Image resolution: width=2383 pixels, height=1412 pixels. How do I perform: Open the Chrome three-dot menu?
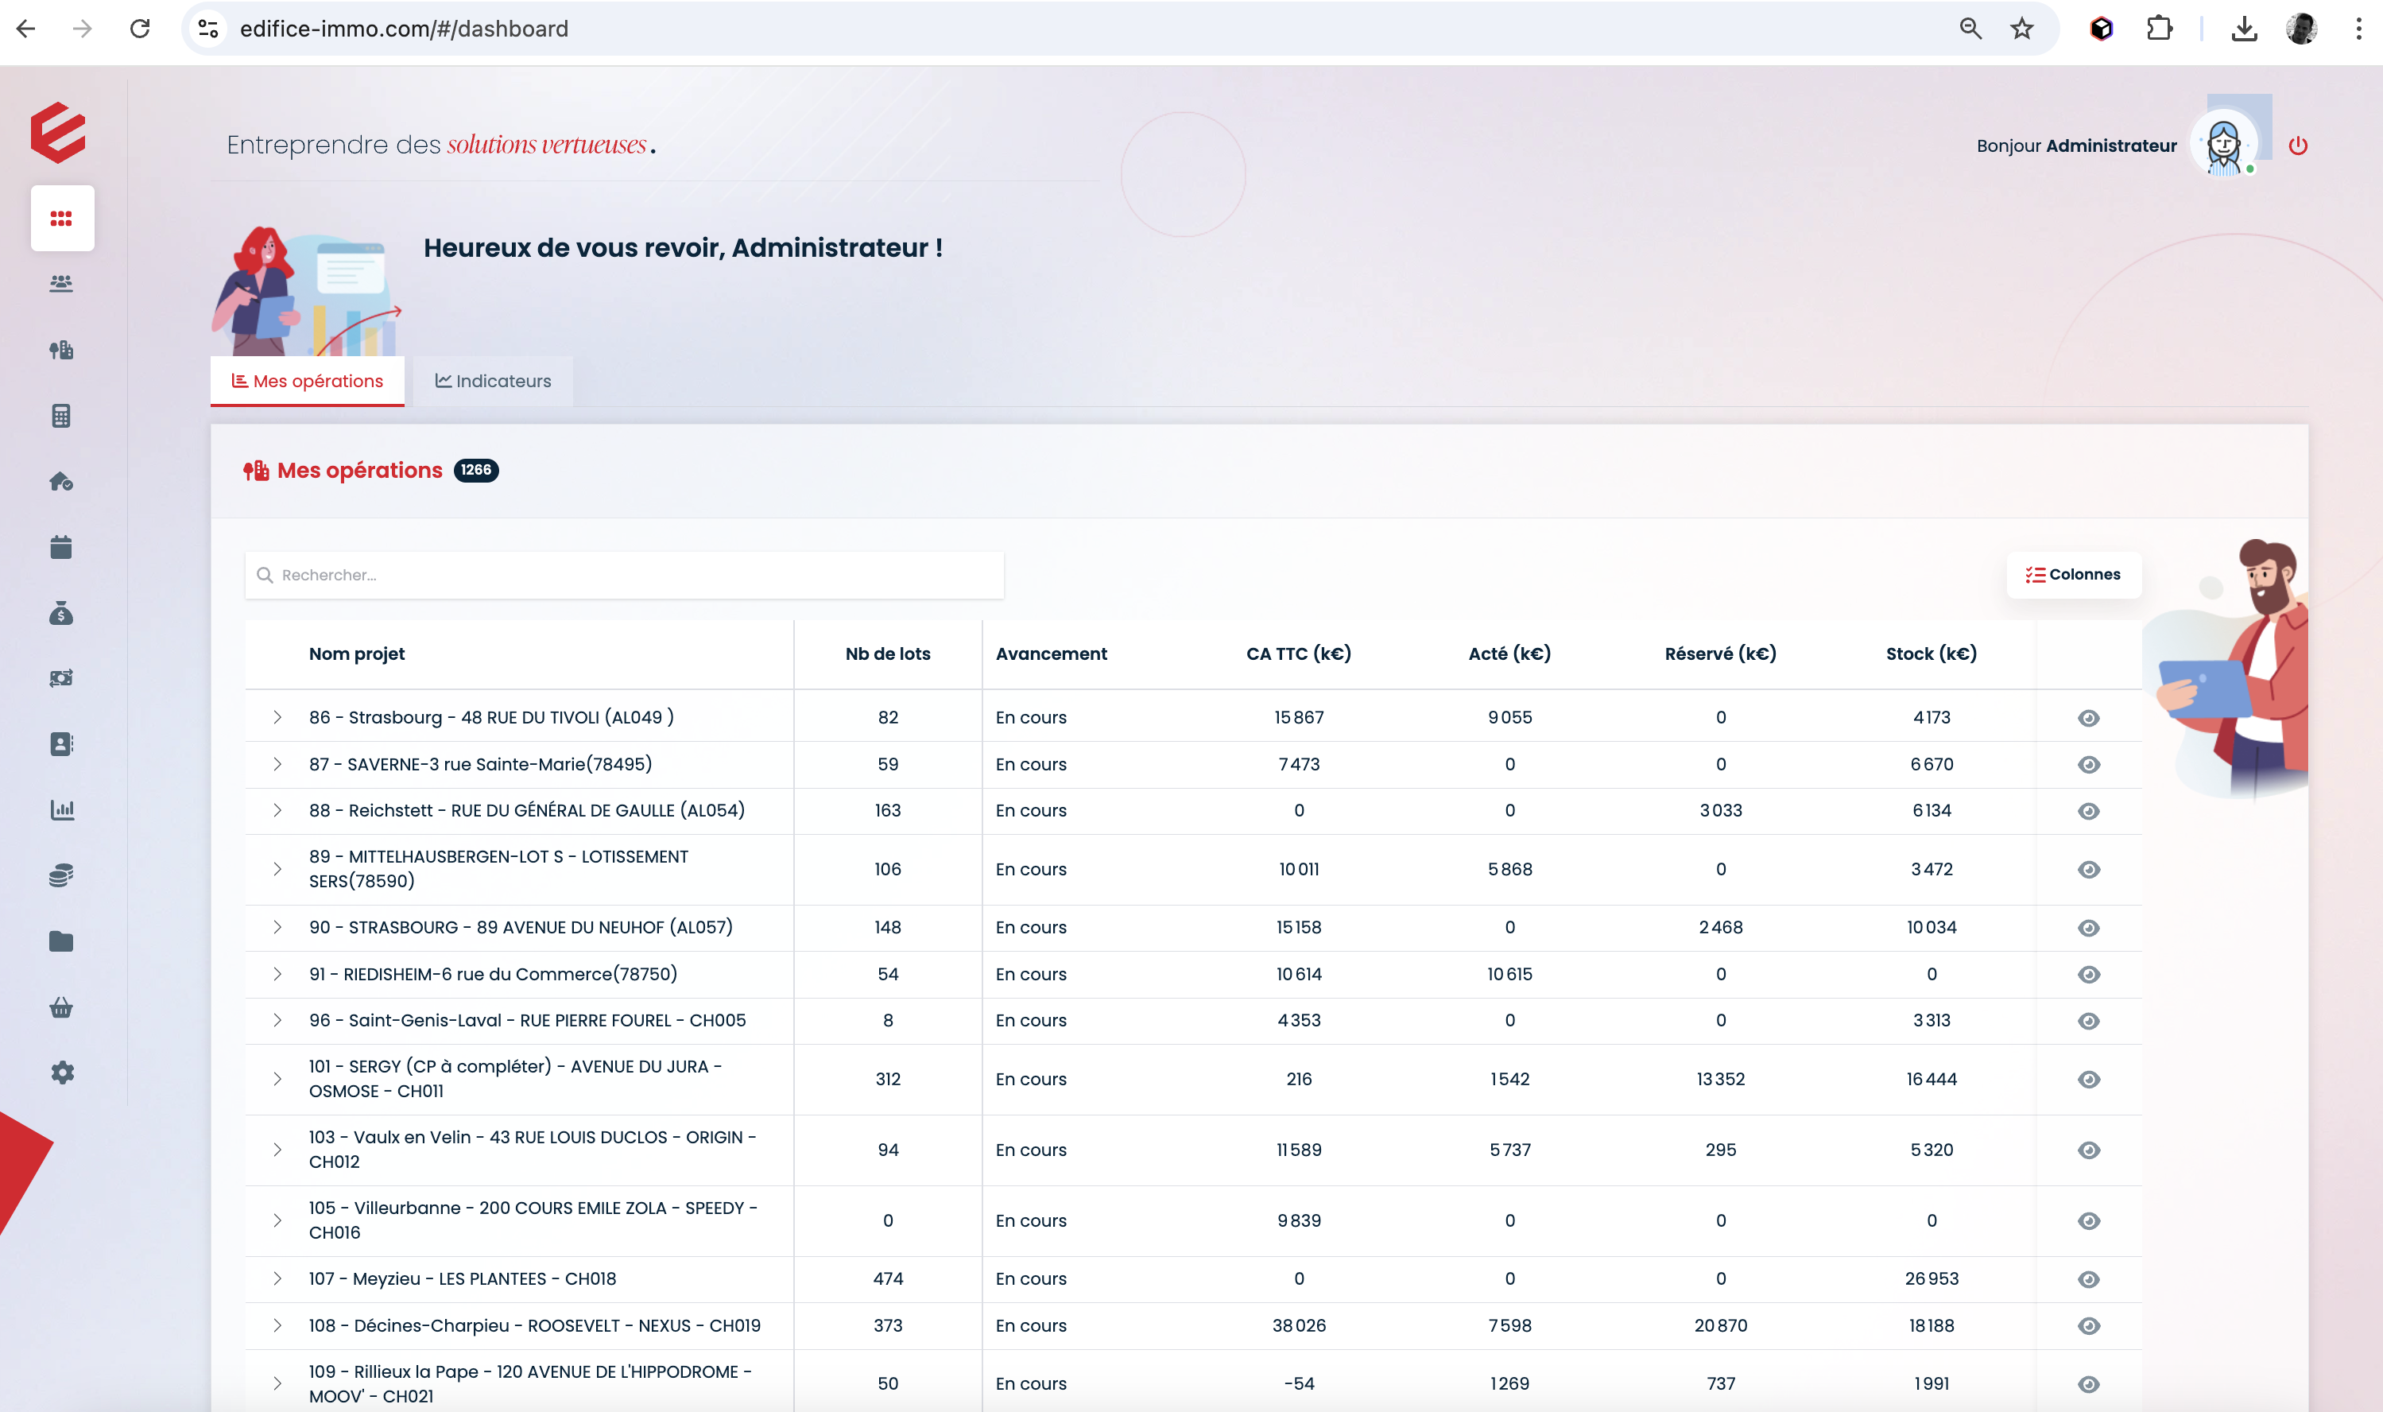(2358, 29)
